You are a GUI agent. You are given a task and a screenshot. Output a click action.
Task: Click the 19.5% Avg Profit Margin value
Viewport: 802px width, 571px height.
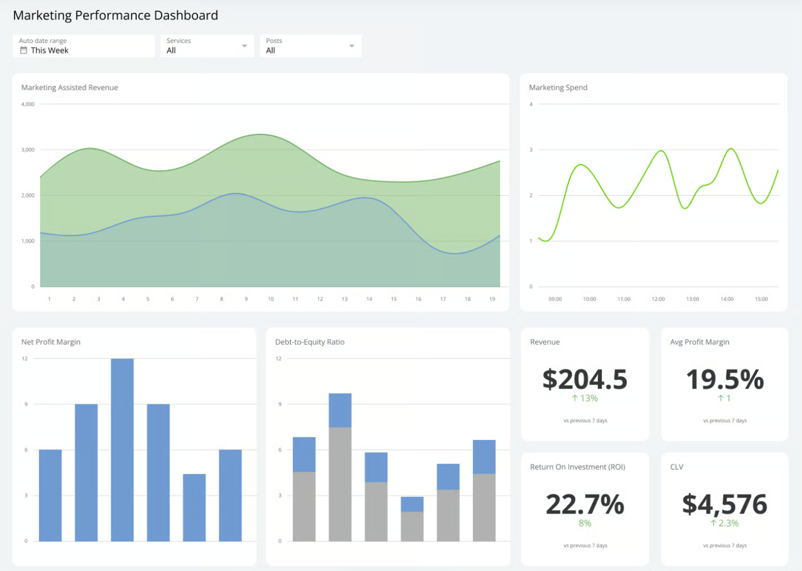pyautogui.click(x=724, y=379)
